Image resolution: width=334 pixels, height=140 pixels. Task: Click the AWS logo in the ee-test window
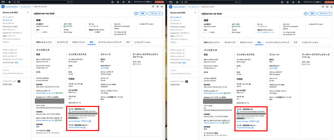4,2
